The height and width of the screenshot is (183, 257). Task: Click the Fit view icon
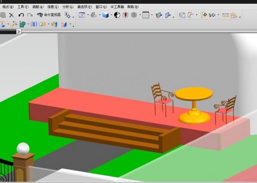(81, 15)
